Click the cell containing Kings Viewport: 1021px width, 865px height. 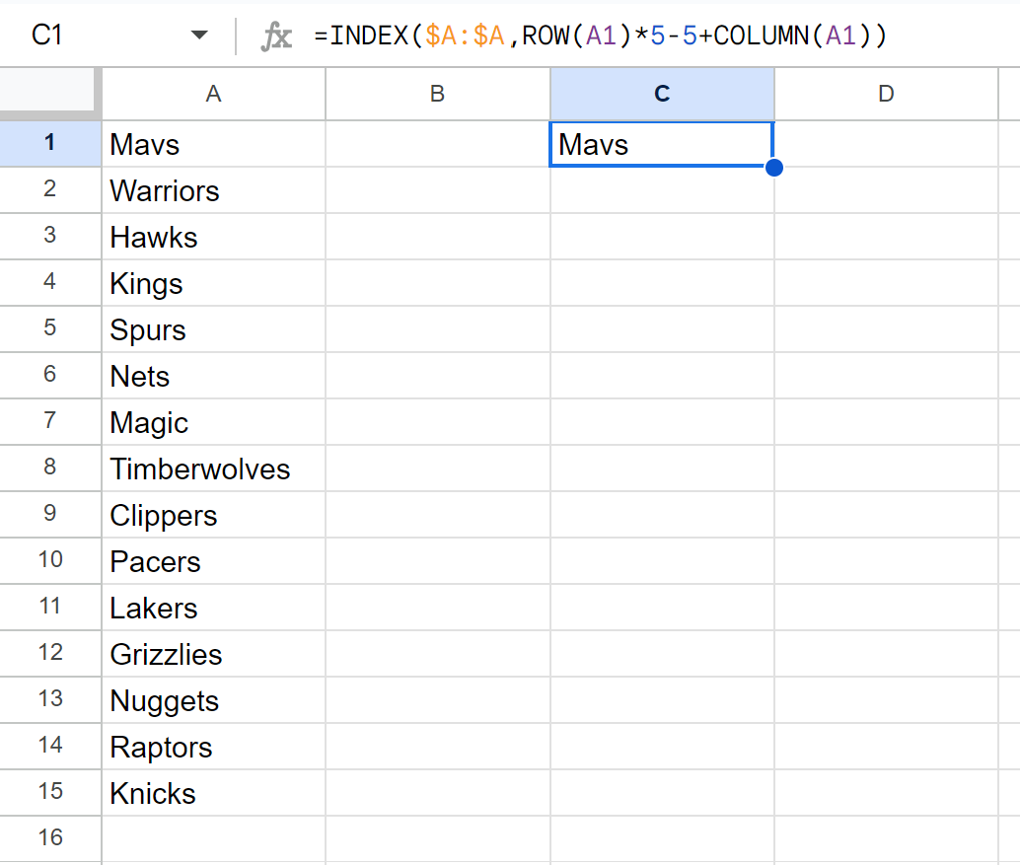(214, 282)
